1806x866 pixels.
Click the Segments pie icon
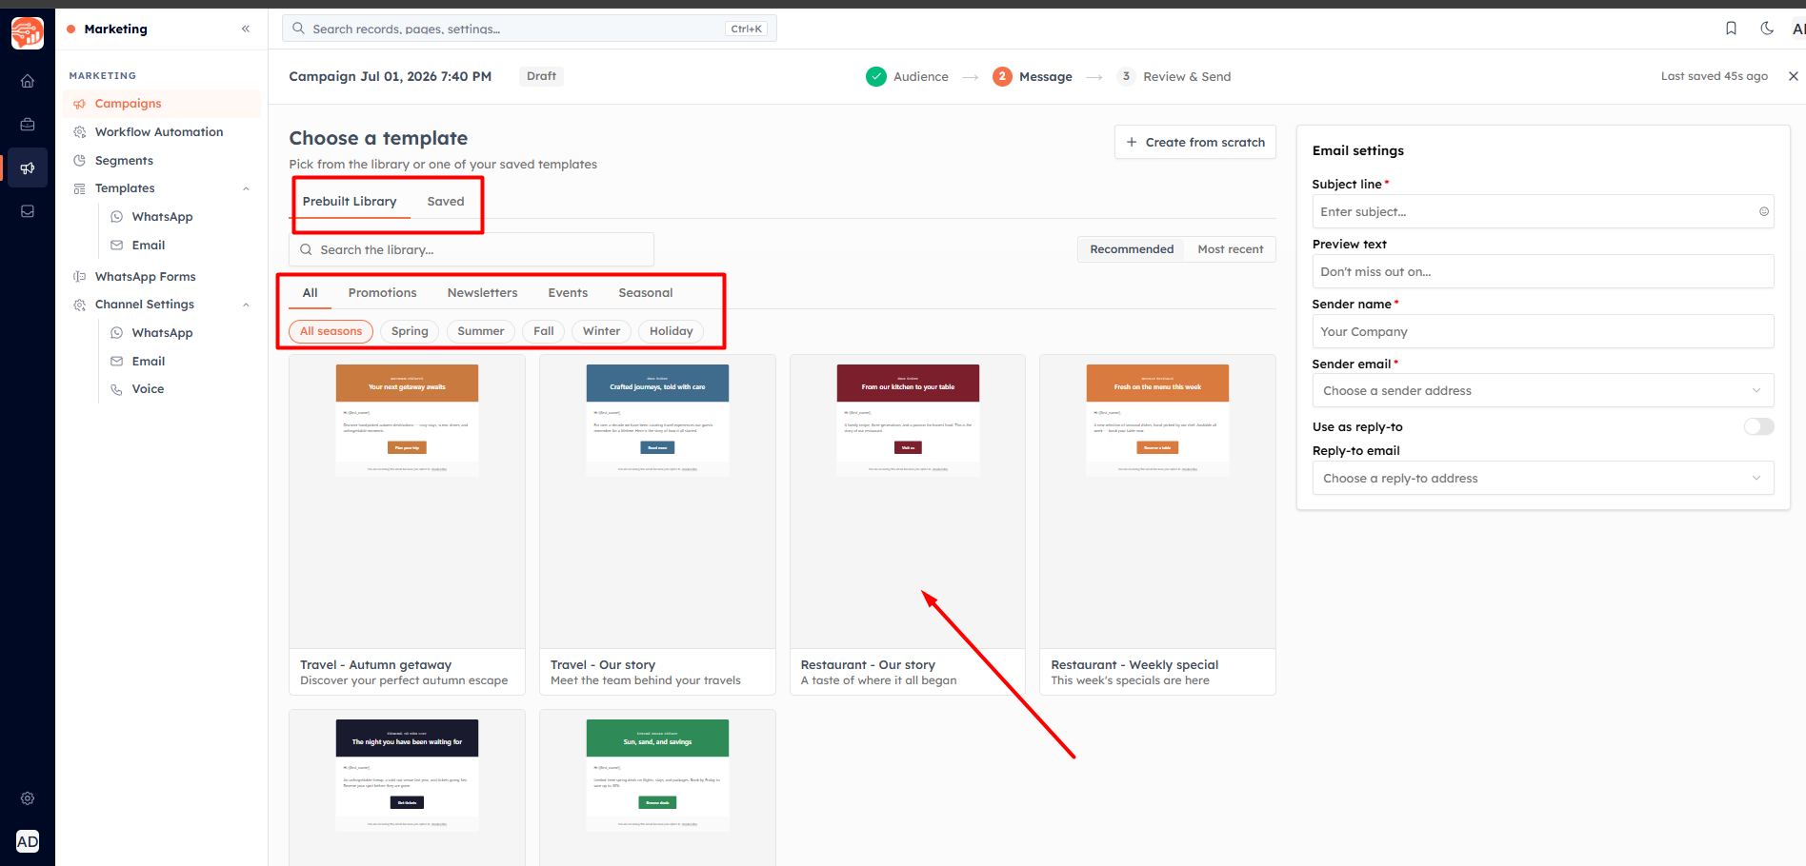(80, 161)
